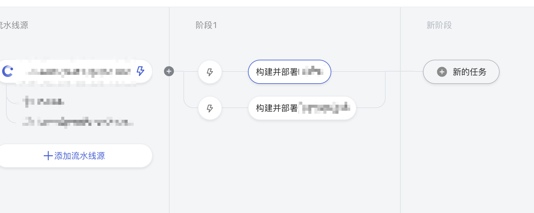
Task: Click lightning icon beside the lower 构建并部署 task
Action: (x=210, y=108)
